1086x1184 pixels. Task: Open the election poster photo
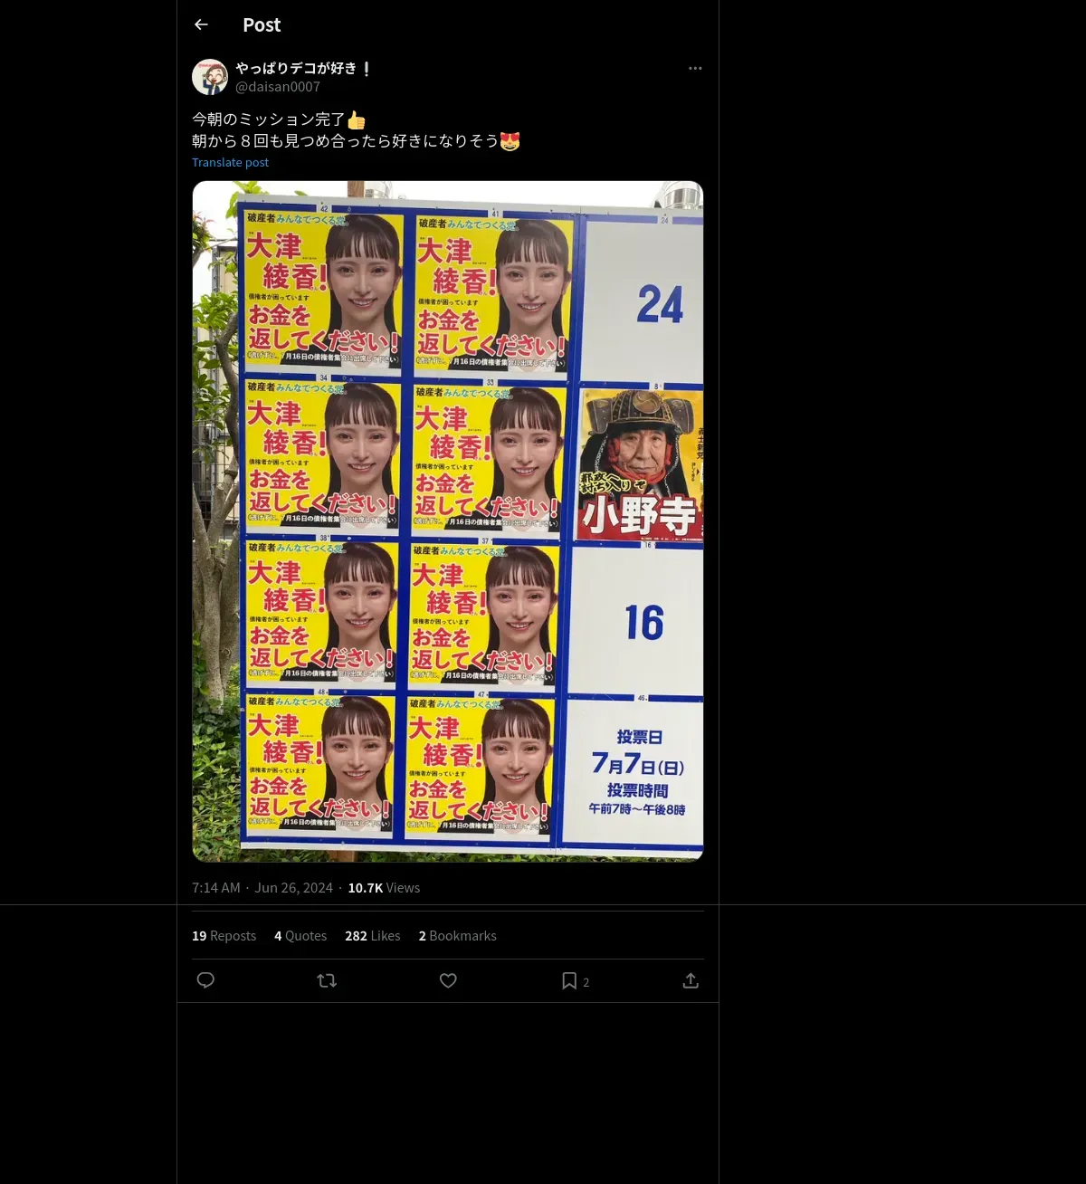(448, 521)
